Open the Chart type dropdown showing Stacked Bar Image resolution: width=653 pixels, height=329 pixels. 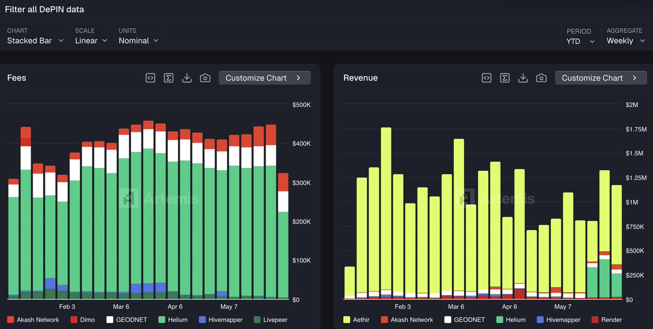35,36
